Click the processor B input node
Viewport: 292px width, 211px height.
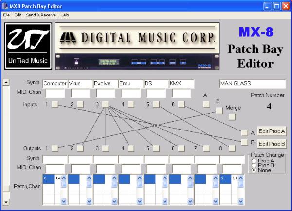[219, 111]
